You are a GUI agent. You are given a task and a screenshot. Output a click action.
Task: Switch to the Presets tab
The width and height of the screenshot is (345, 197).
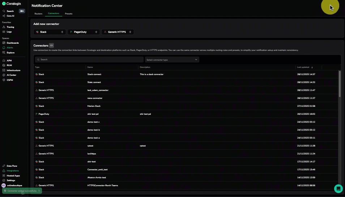tap(69, 14)
